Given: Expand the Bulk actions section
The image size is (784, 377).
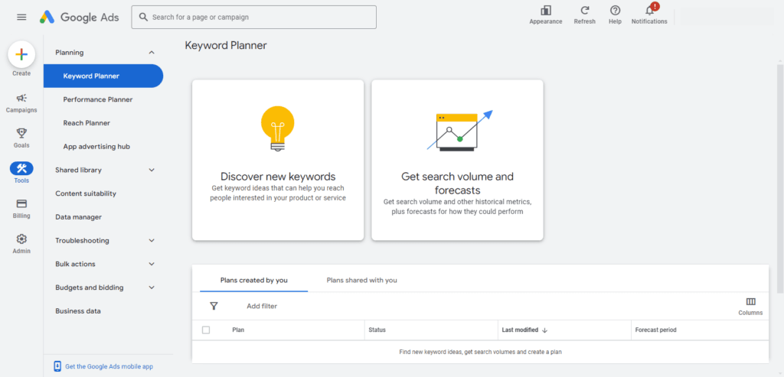Looking at the screenshot, I should pyautogui.click(x=152, y=264).
